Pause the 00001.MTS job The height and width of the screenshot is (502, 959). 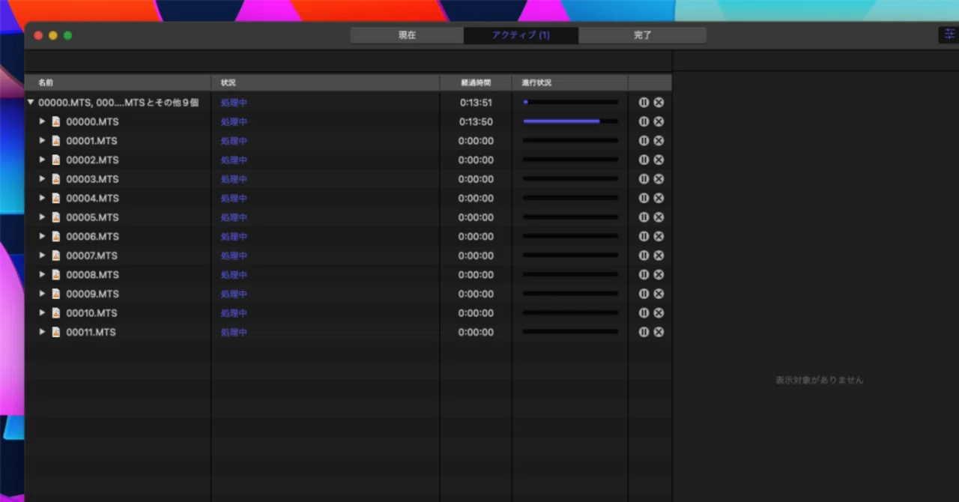[644, 141]
